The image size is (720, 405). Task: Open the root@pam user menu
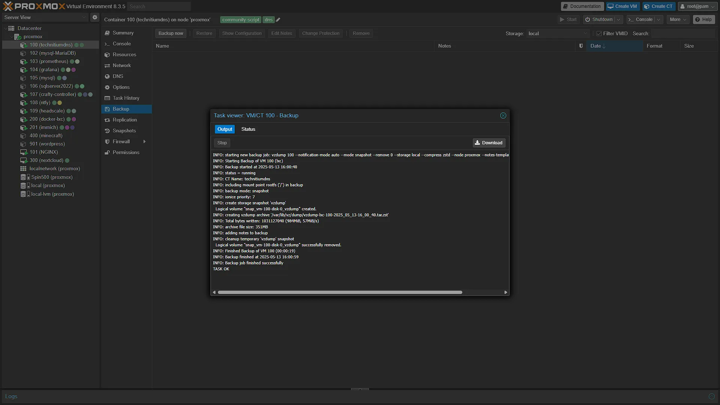(x=698, y=6)
